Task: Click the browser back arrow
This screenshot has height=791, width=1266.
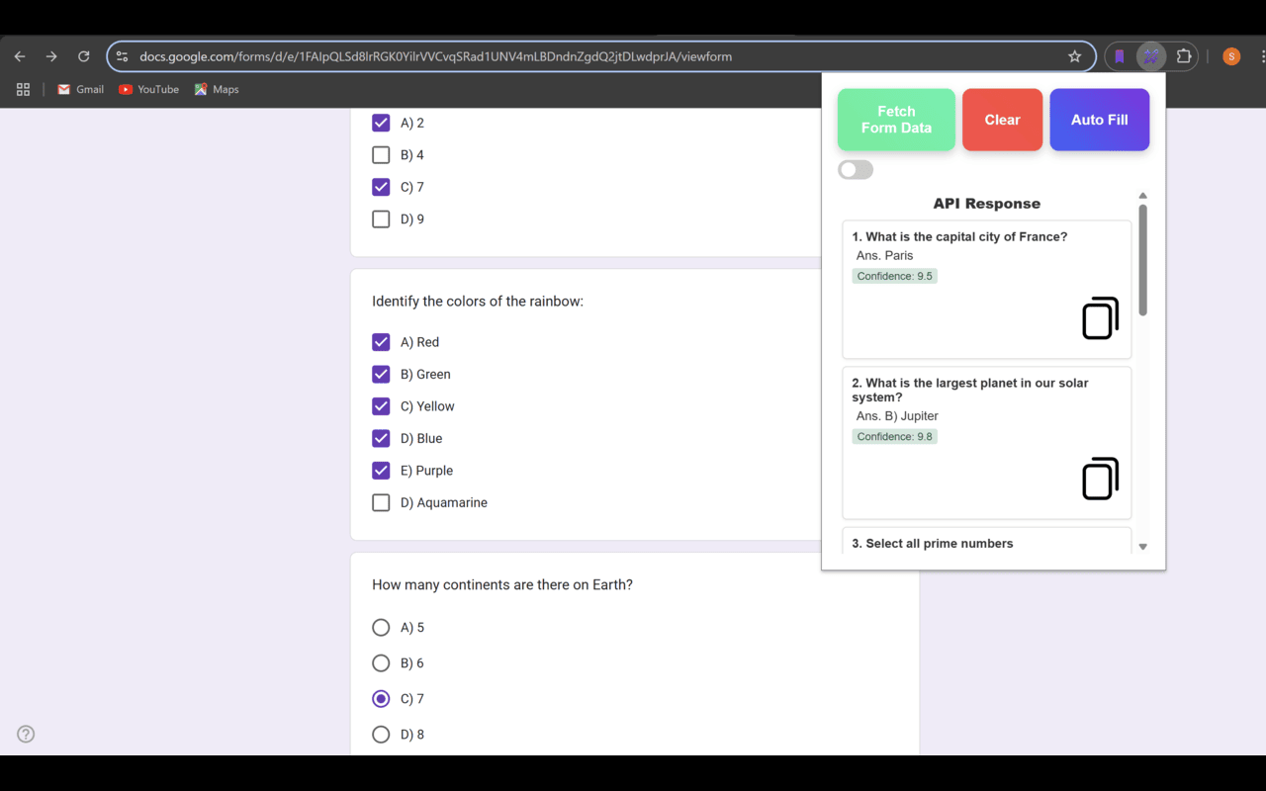Action: click(x=18, y=56)
